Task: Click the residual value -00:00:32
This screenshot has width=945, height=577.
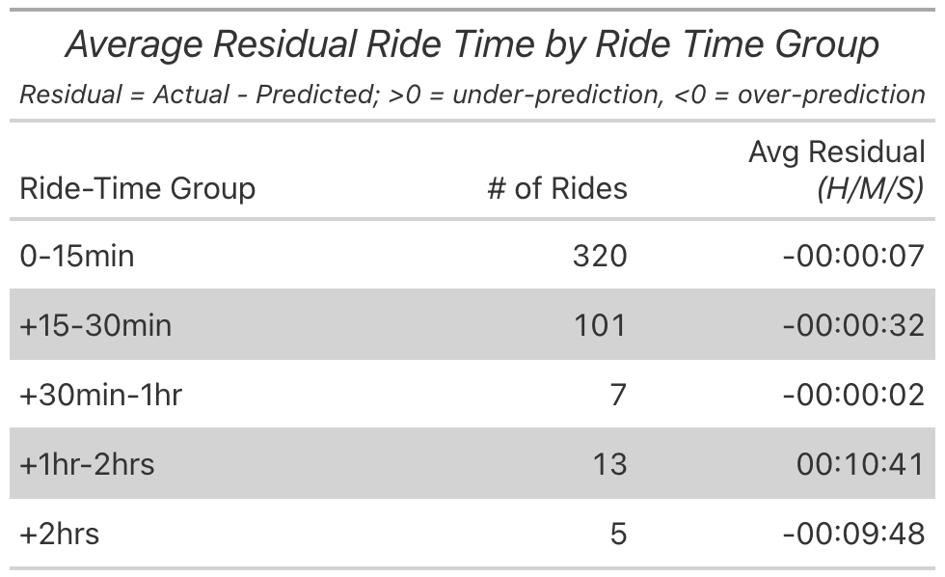Action: click(852, 325)
